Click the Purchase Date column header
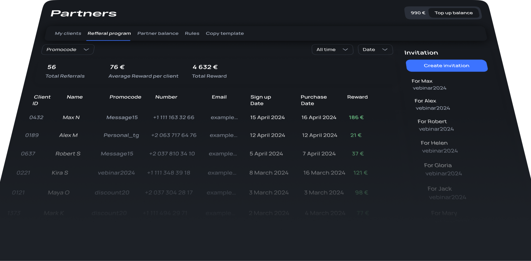The height and width of the screenshot is (261, 531). 314,100
